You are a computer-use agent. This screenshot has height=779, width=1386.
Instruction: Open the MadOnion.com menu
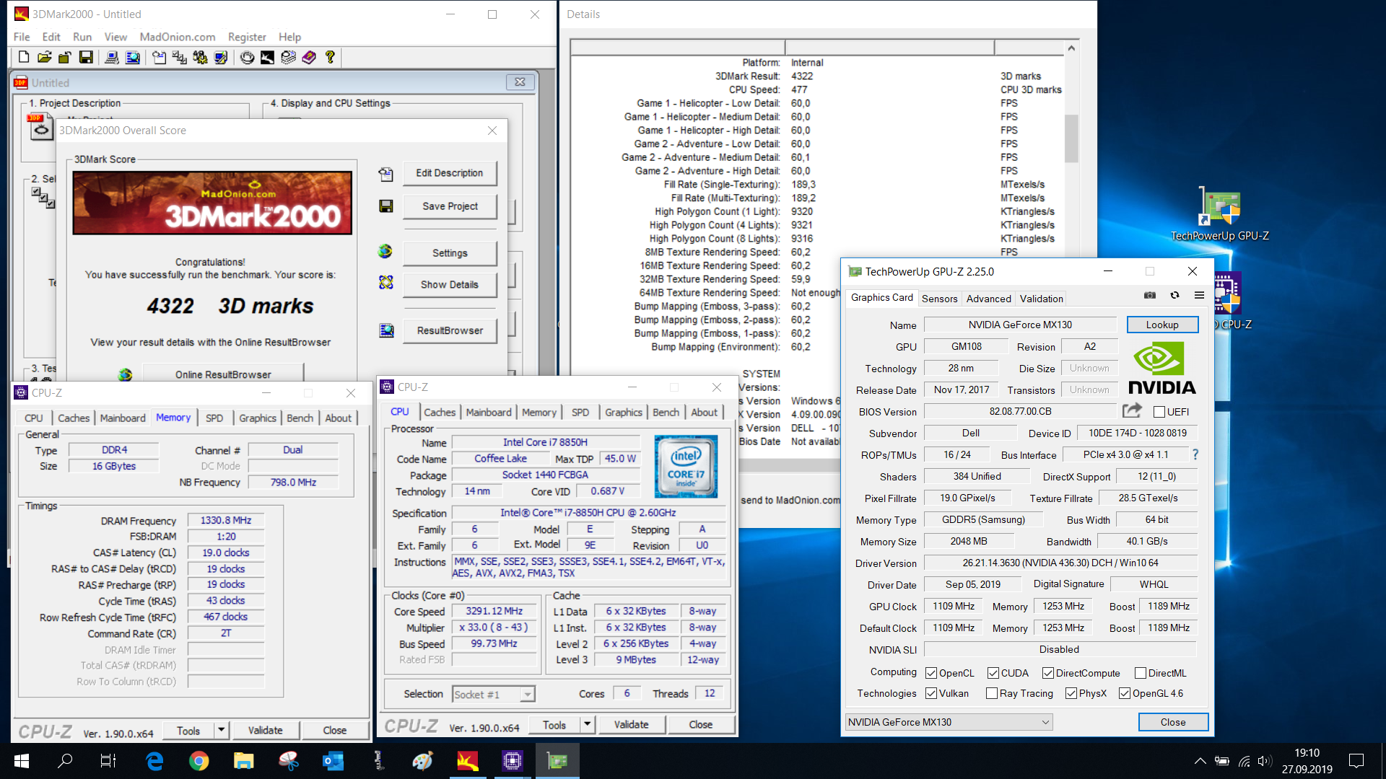(178, 37)
